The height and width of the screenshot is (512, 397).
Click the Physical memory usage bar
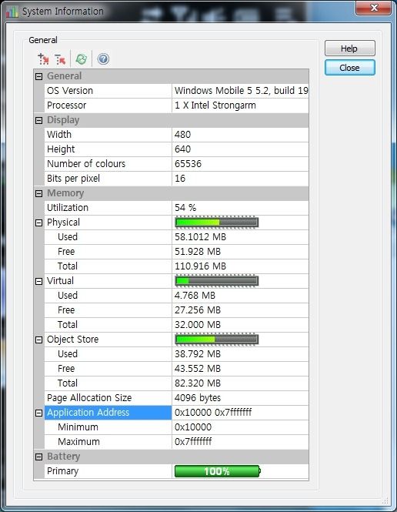tap(217, 223)
